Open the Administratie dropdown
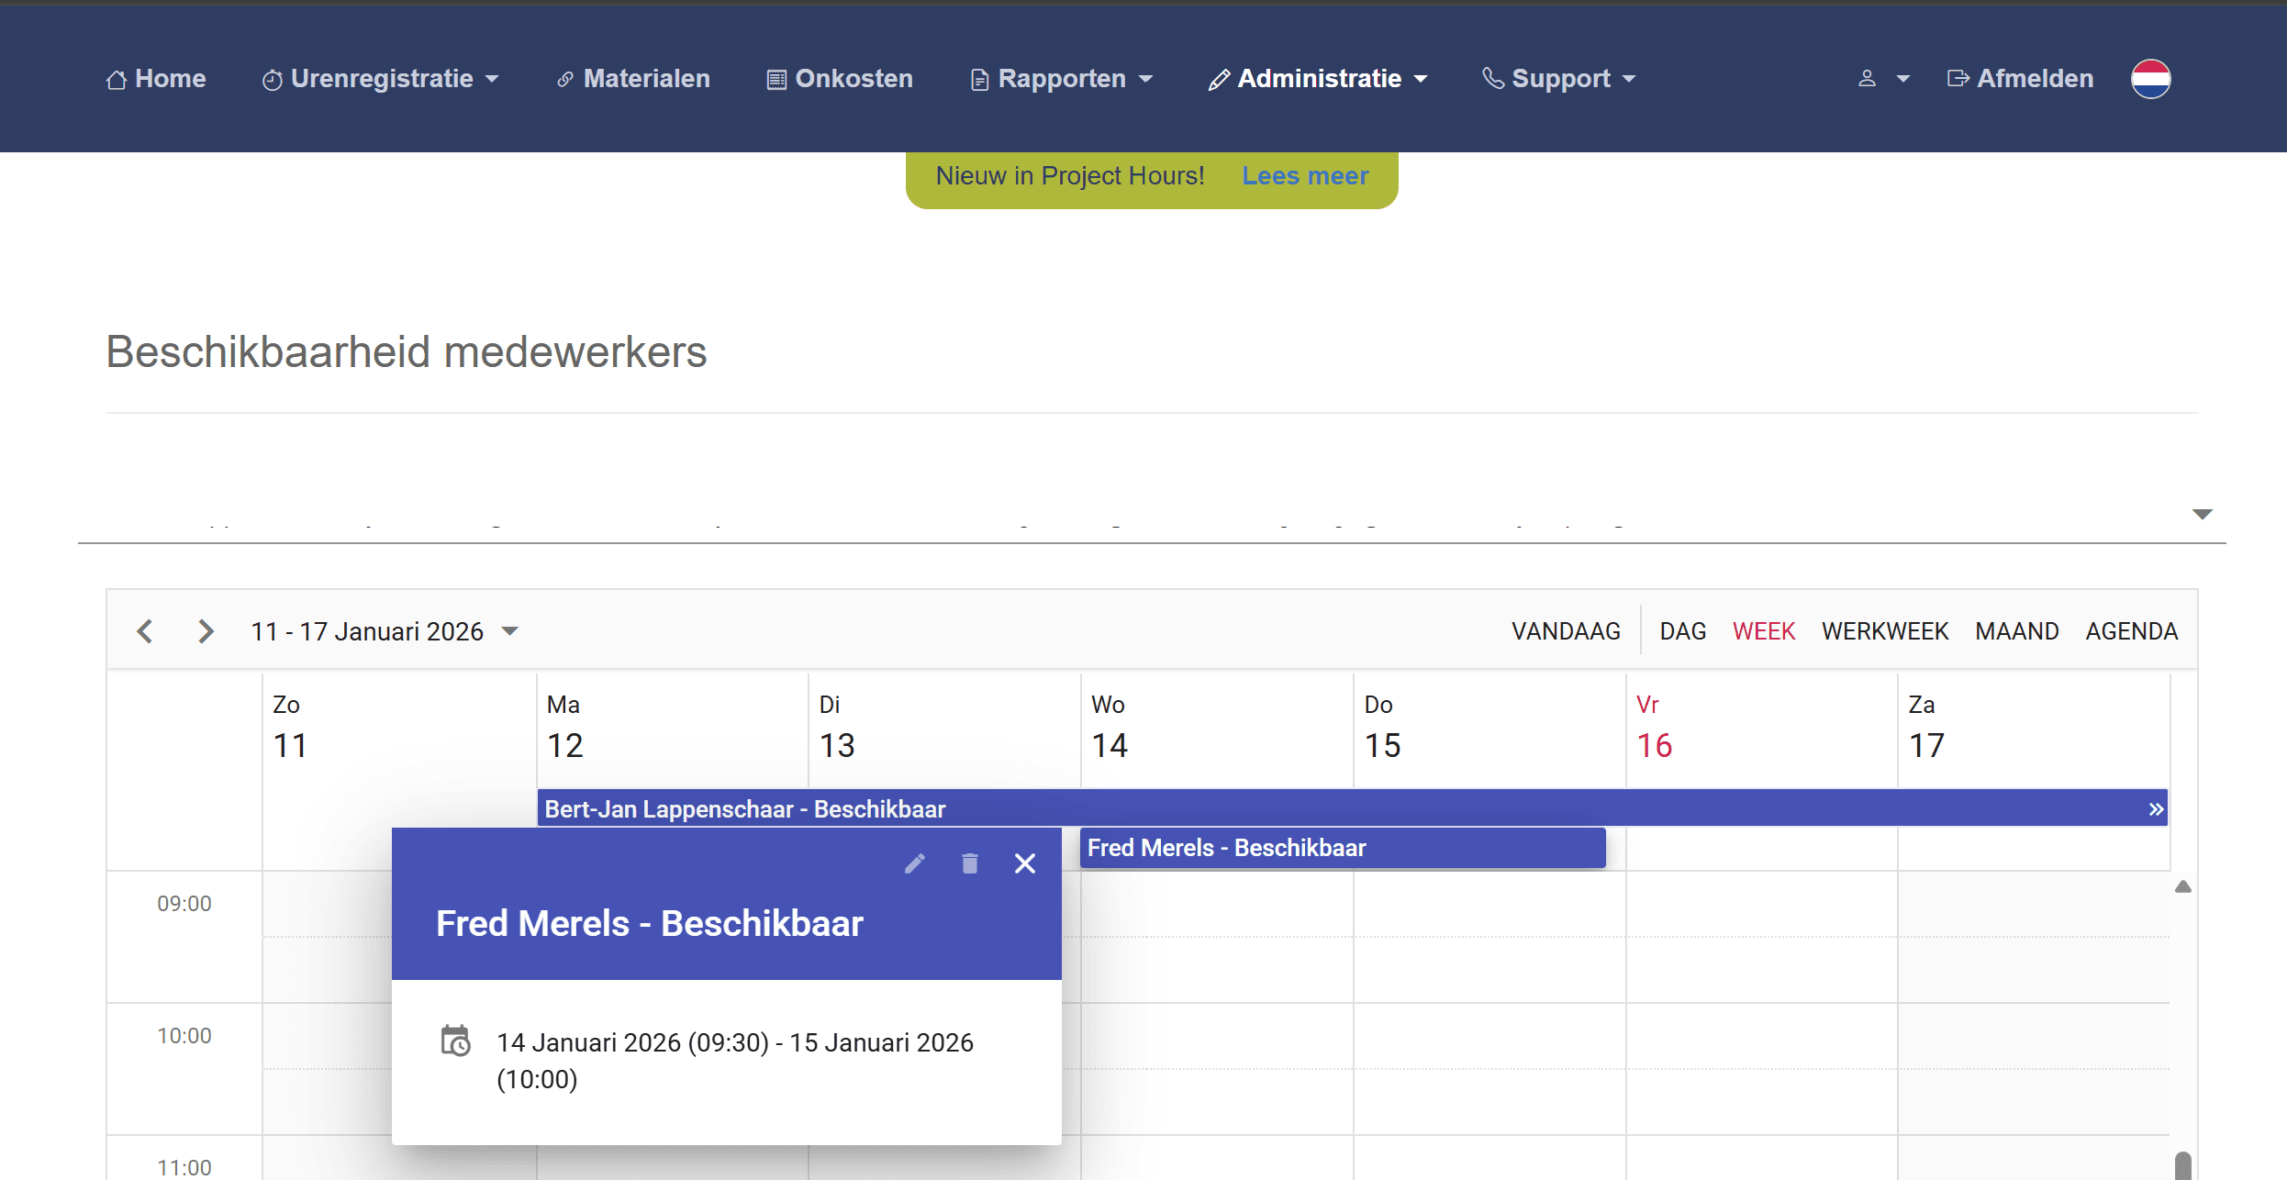Viewport: 2287px width, 1180px height. pyautogui.click(x=1319, y=78)
